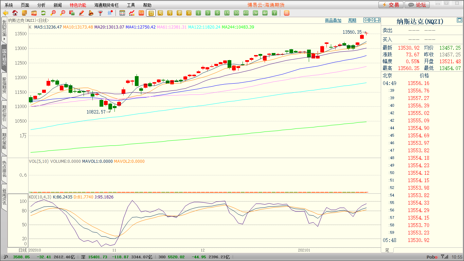
Task: Open the 海通期货专栏 menu
Action: tap(106, 5)
